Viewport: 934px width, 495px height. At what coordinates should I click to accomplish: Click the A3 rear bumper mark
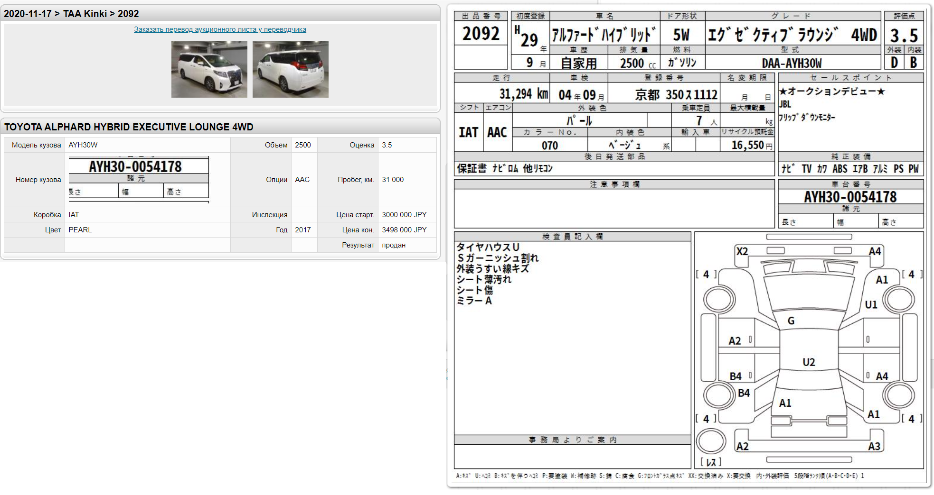click(x=874, y=446)
